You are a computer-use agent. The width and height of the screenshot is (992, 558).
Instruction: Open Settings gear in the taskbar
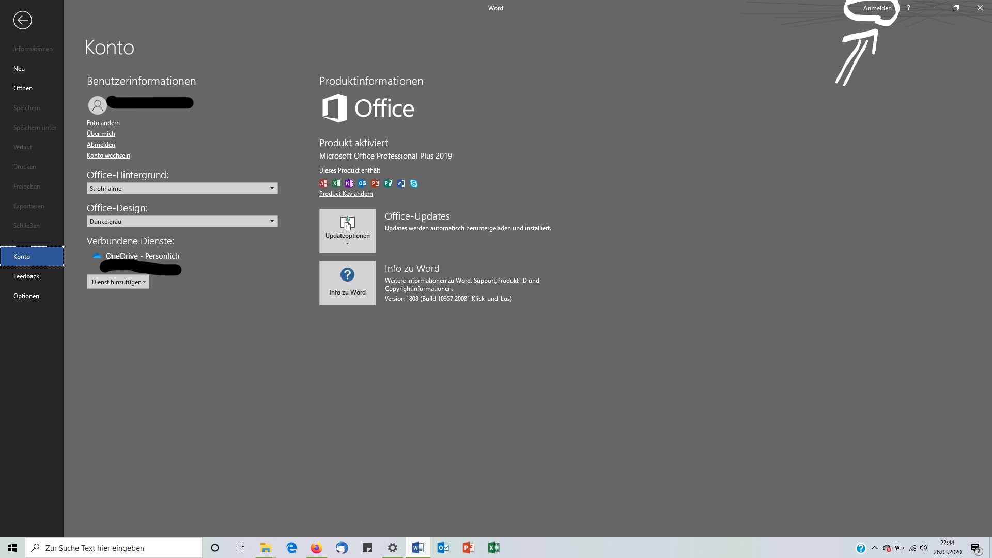(393, 548)
